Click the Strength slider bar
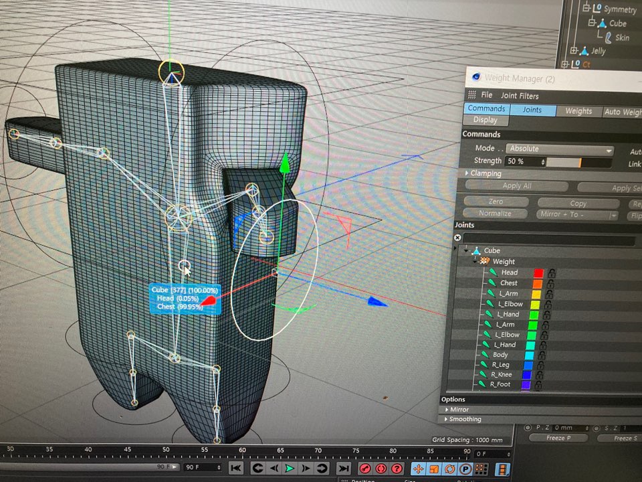 (579, 163)
